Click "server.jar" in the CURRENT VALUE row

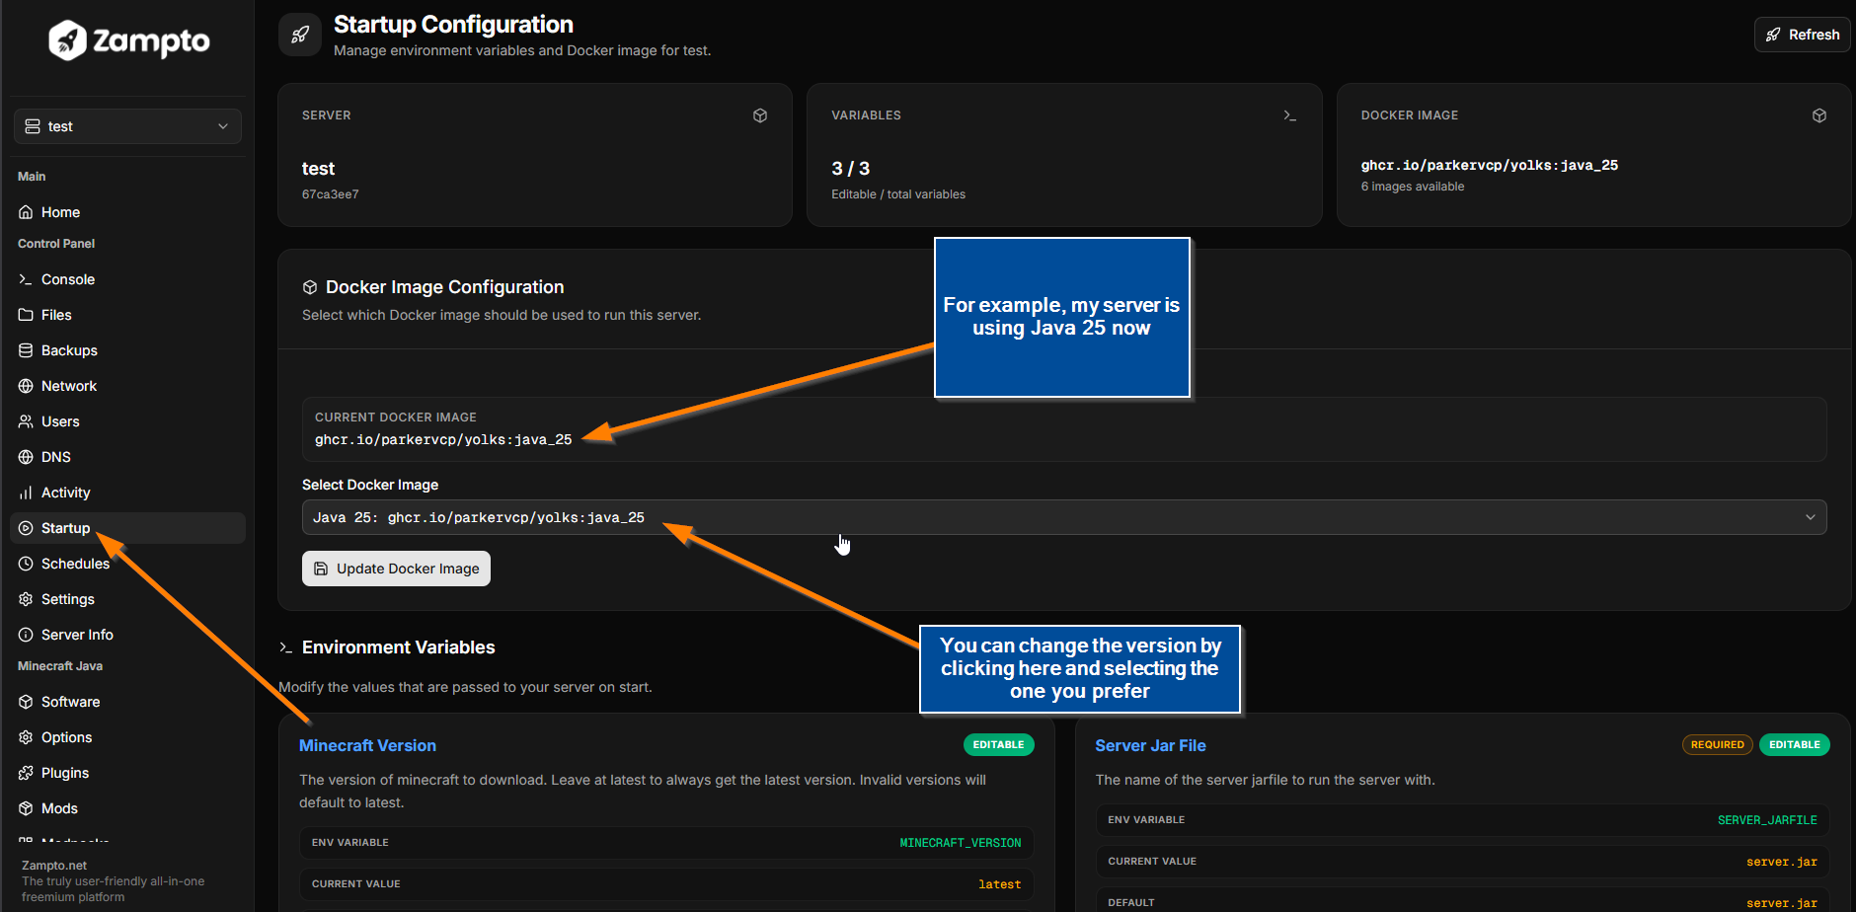click(x=1782, y=862)
